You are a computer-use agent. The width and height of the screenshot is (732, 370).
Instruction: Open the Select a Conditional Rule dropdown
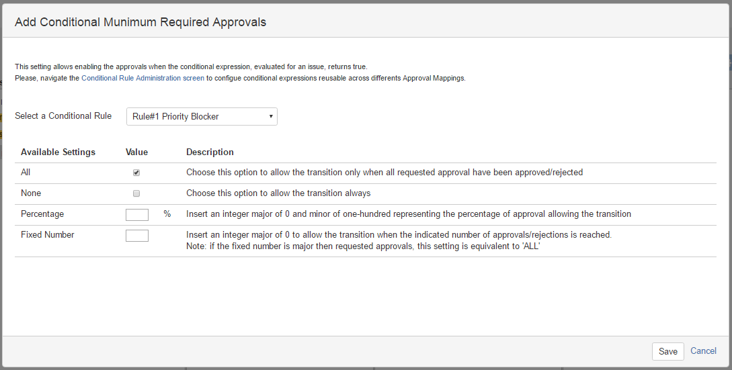tap(202, 116)
